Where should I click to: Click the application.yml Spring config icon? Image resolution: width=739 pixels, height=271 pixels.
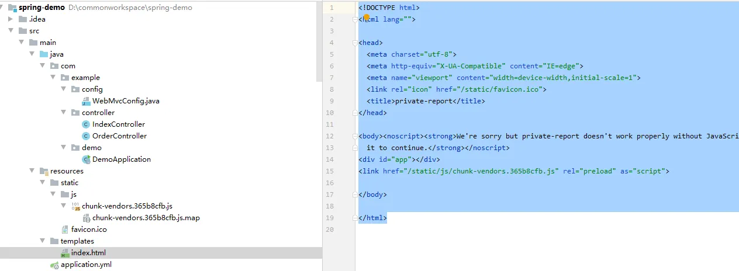(54, 265)
